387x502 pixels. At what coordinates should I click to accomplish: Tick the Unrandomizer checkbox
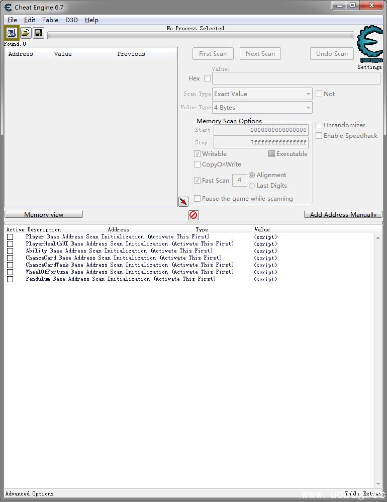click(319, 125)
